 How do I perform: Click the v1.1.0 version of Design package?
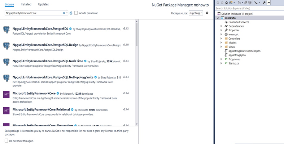126,45
